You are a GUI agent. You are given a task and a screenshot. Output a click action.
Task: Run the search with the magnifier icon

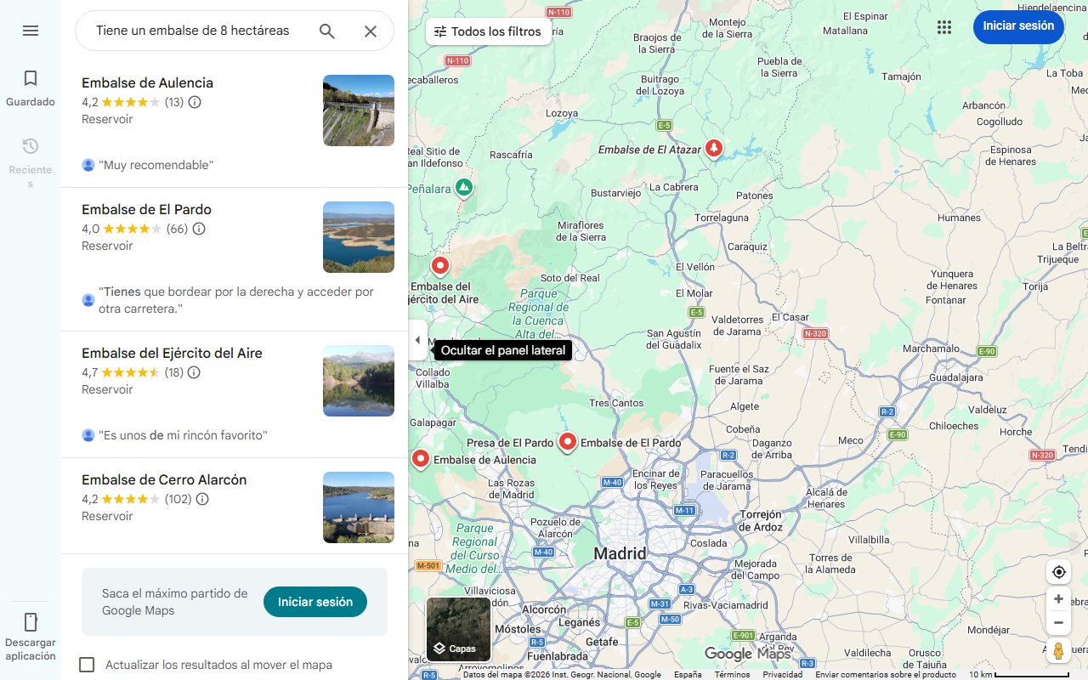click(x=326, y=31)
